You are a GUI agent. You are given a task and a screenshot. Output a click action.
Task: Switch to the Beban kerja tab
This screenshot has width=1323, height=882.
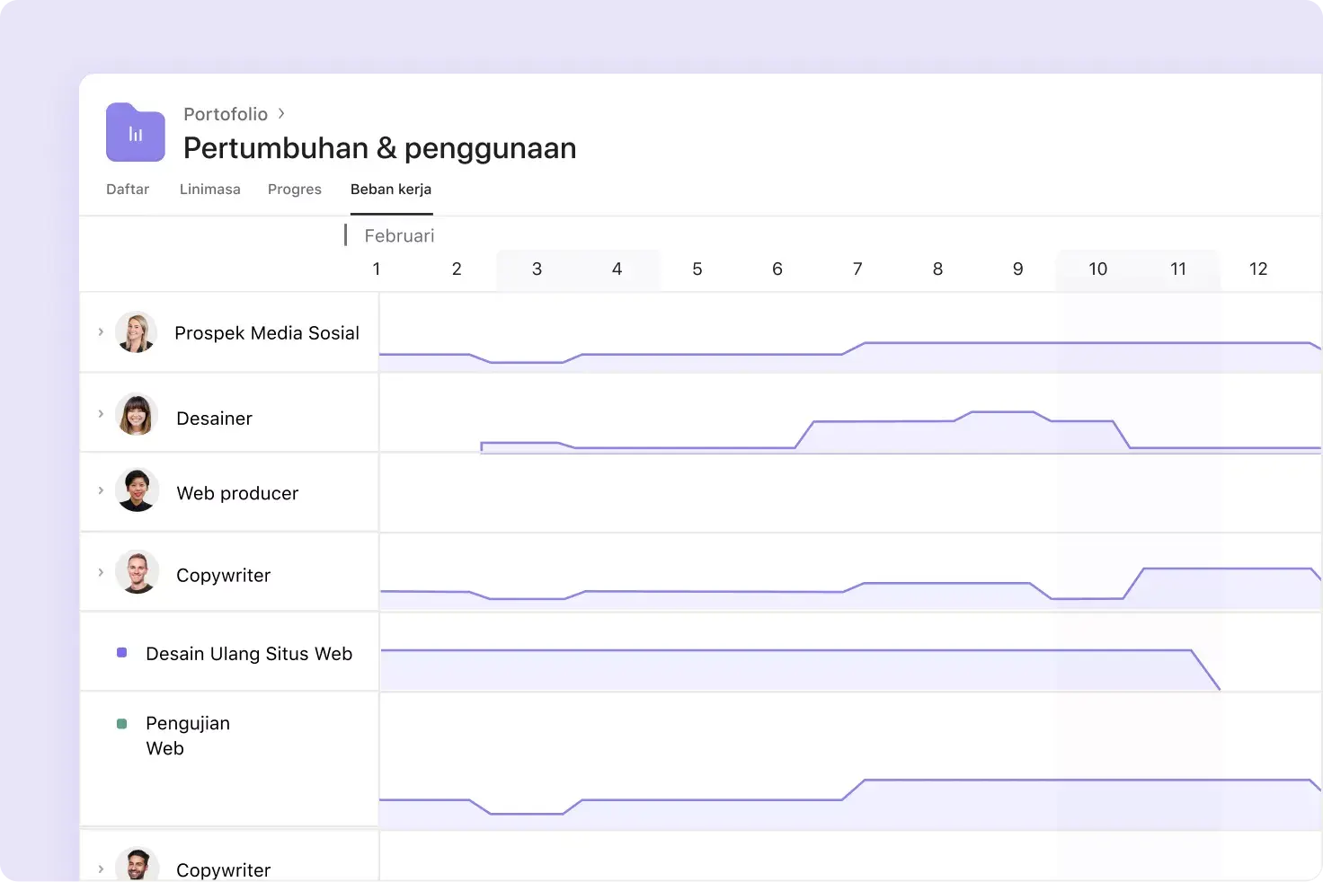[391, 190]
